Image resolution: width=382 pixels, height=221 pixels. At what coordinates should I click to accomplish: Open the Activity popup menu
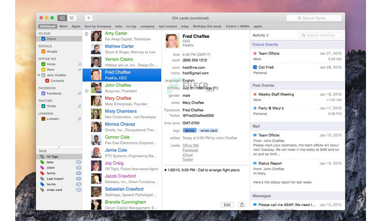click(x=260, y=35)
